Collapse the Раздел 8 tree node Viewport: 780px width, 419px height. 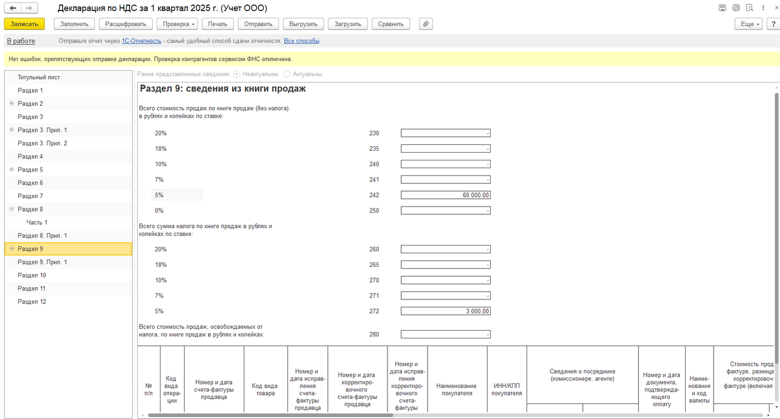pyautogui.click(x=12, y=209)
